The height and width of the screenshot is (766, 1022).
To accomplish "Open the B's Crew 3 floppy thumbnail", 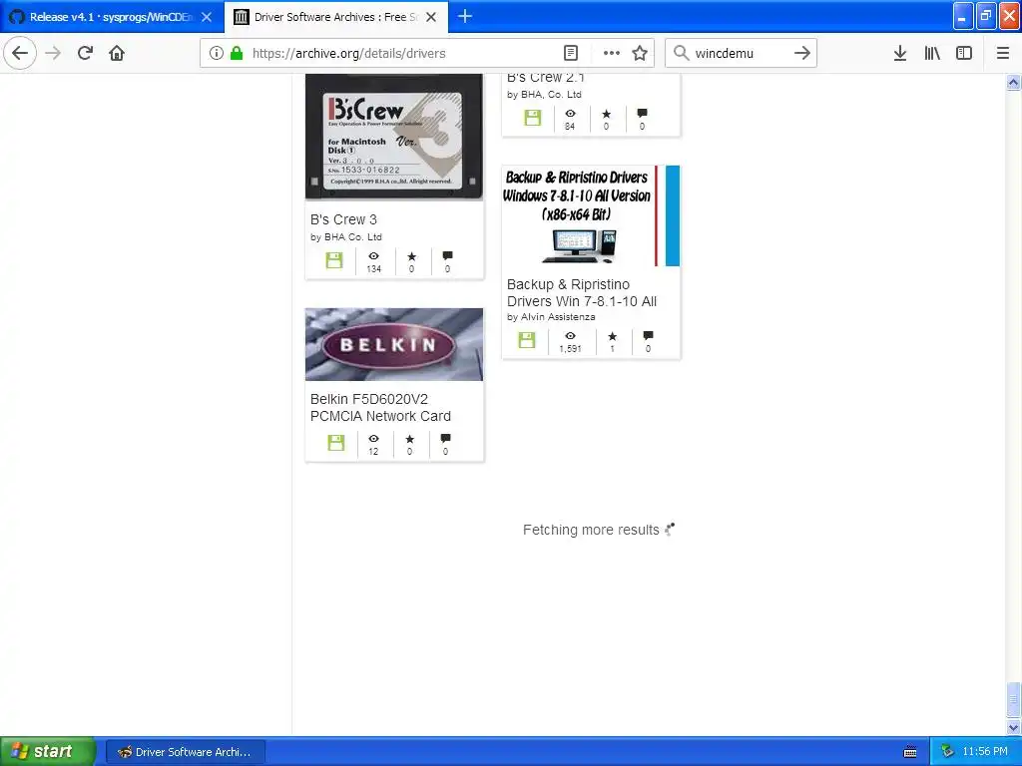I will (394, 136).
